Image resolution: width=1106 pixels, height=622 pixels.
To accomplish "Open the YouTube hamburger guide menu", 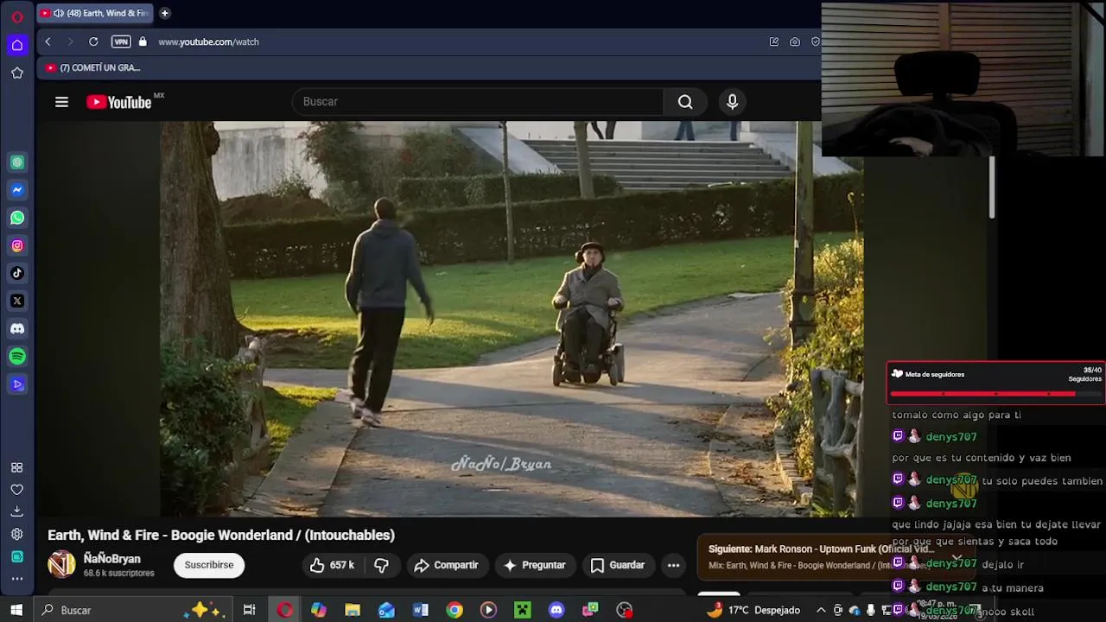I will tap(61, 102).
